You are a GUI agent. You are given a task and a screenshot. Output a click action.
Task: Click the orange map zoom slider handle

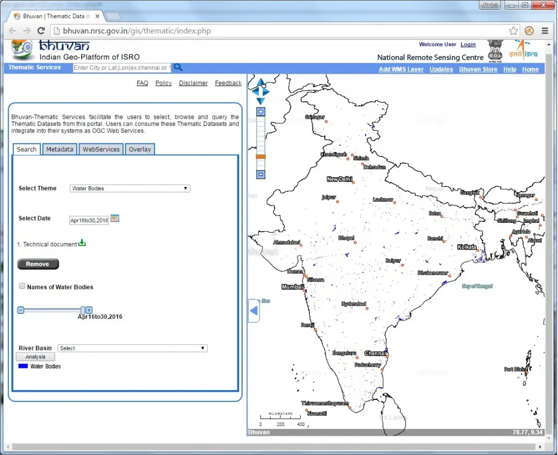[261, 156]
